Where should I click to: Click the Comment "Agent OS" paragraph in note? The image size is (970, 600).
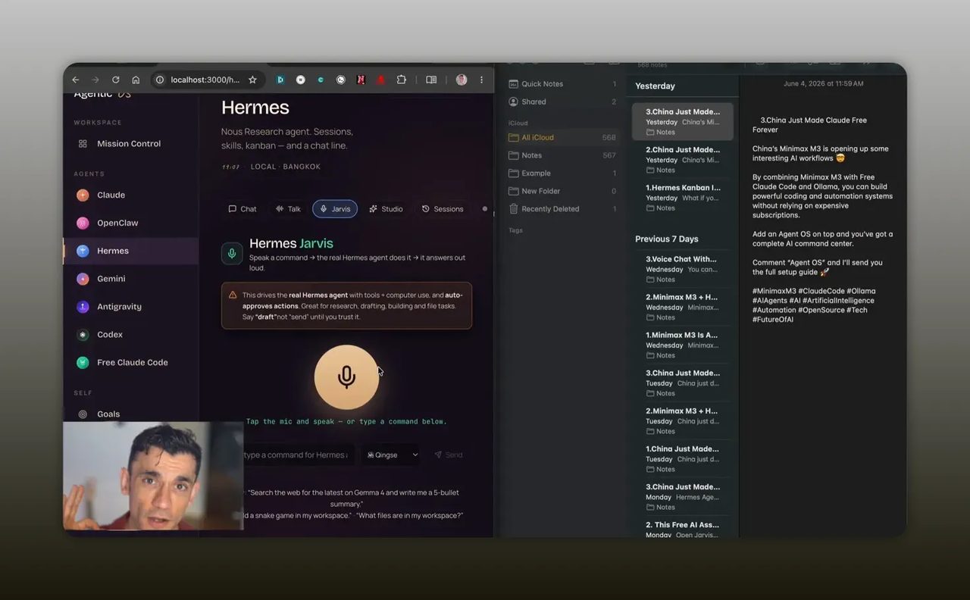(818, 267)
